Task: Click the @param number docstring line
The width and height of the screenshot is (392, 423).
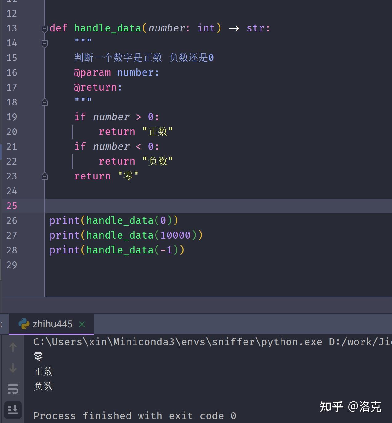Action: click(x=116, y=72)
